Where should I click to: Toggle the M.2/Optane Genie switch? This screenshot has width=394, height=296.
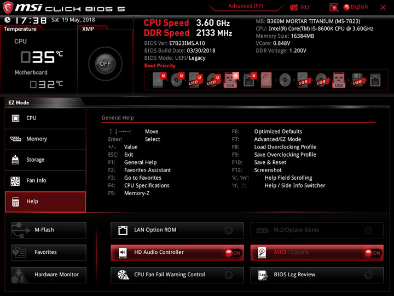(x=368, y=230)
